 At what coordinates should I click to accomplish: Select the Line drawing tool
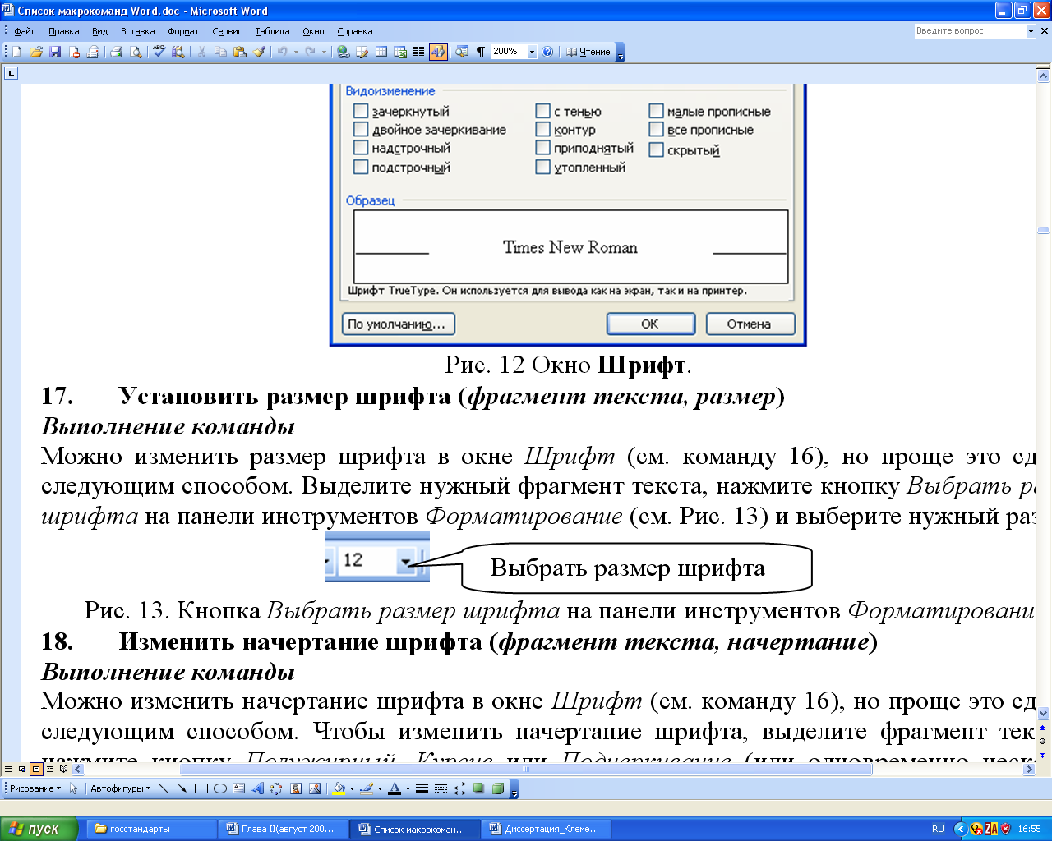point(163,788)
